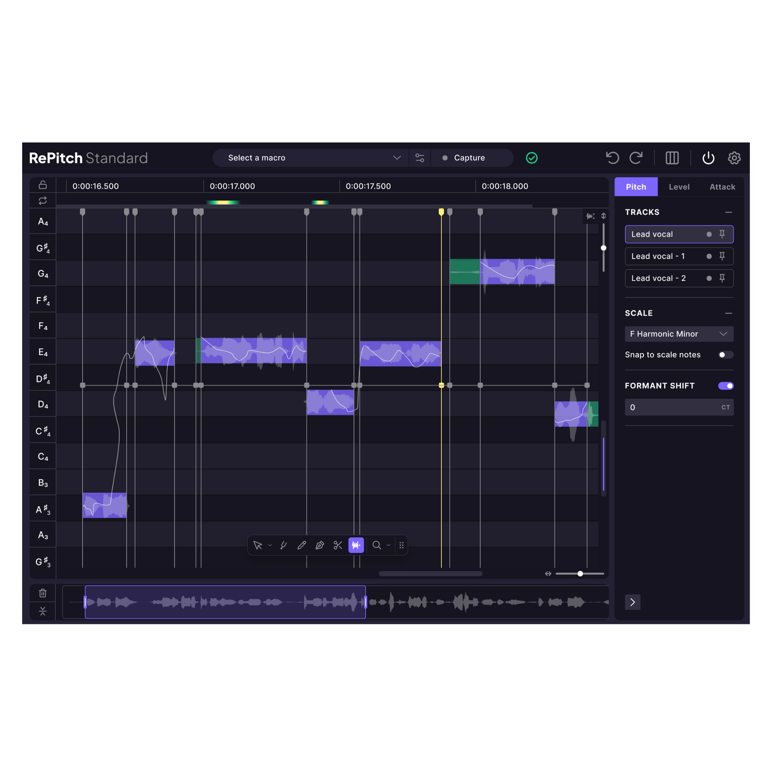Image resolution: width=772 pixels, height=772 pixels.
Task: Activate the waveform timing tool
Action: [x=356, y=545]
